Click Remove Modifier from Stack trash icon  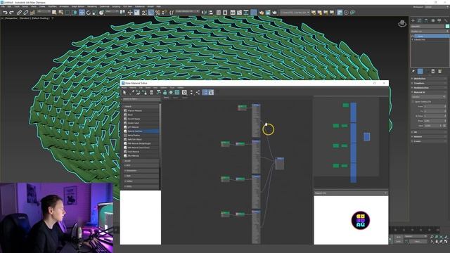433,71
